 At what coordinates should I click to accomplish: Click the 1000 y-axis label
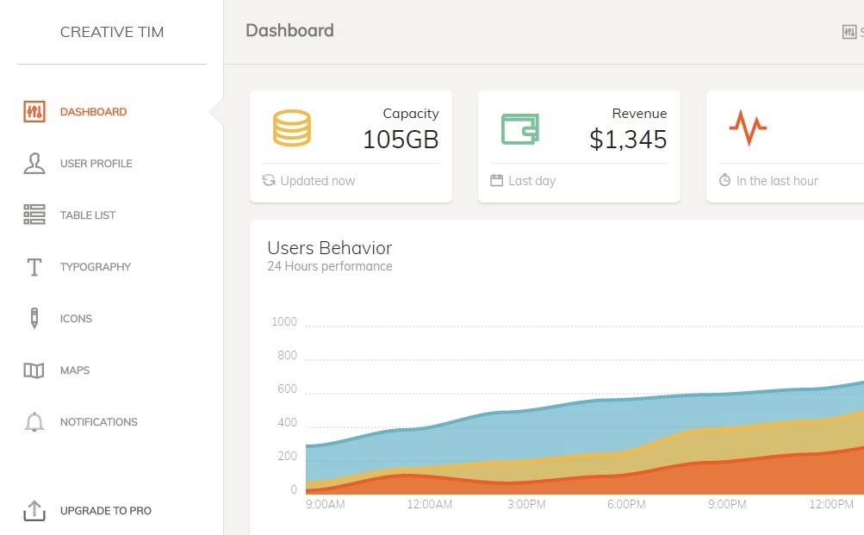click(x=284, y=321)
